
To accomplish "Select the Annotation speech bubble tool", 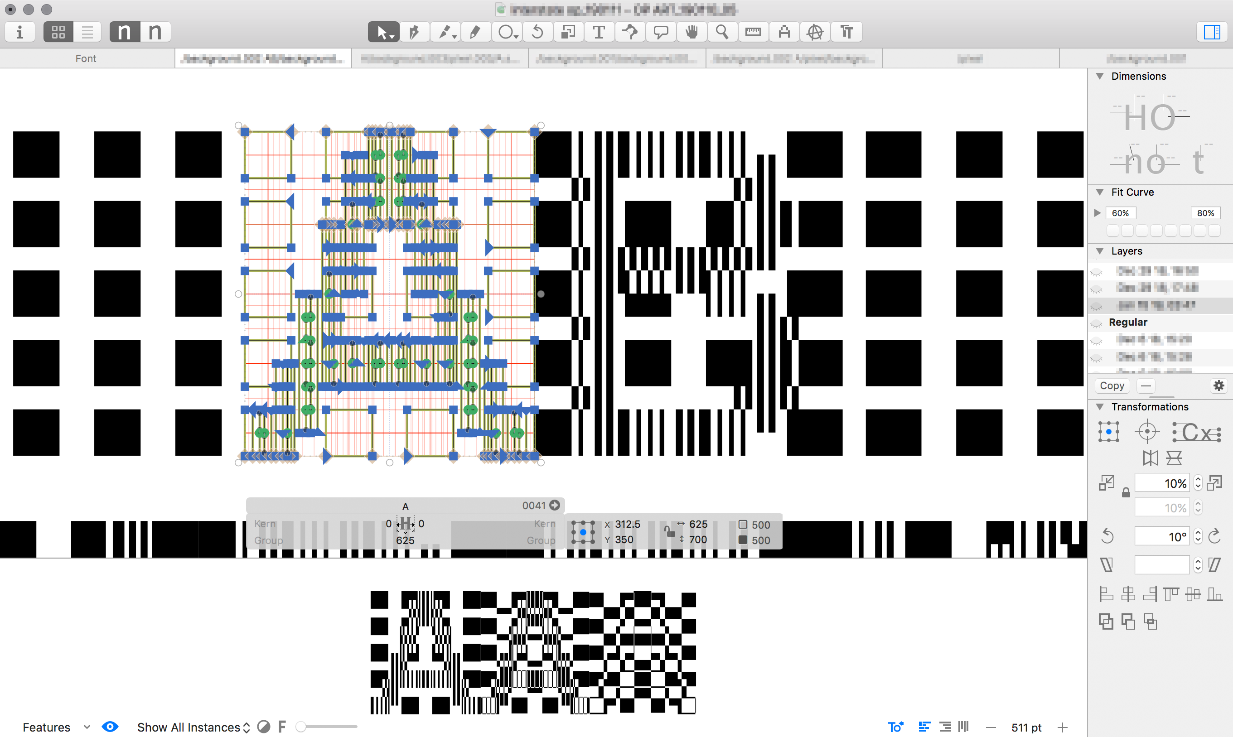I will 661,32.
